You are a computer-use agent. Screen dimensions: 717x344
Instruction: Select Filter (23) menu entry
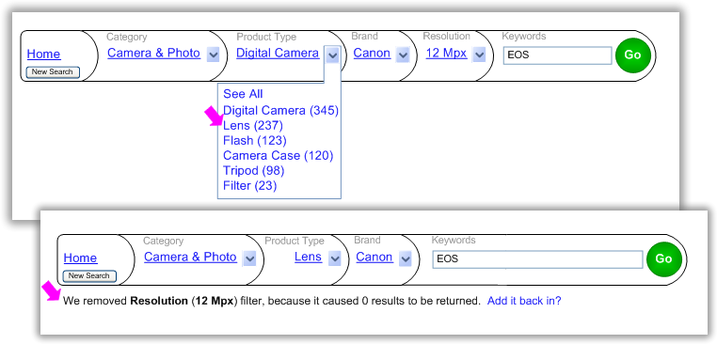(x=249, y=186)
